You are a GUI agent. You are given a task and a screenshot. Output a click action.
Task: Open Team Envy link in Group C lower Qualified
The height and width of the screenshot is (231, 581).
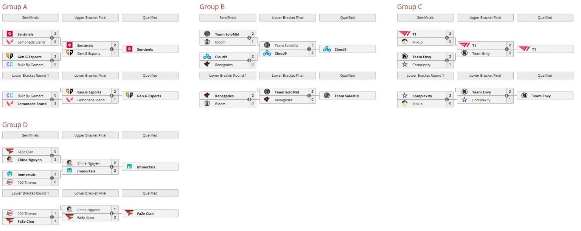coord(541,96)
